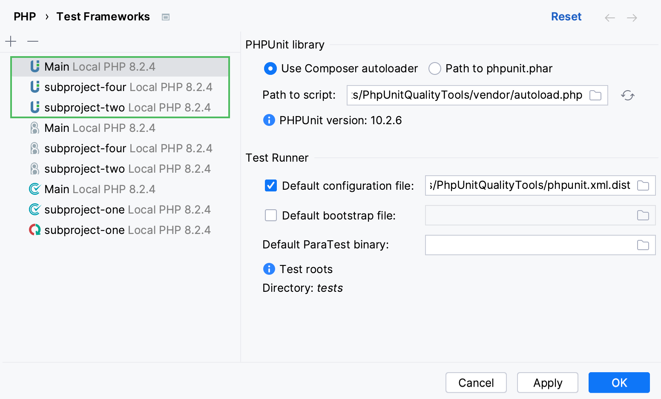This screenshot has height=399, width=661.
Task: Click the icon beside Test Frameworks breadcrumb
Action: (x=165, y=17)
